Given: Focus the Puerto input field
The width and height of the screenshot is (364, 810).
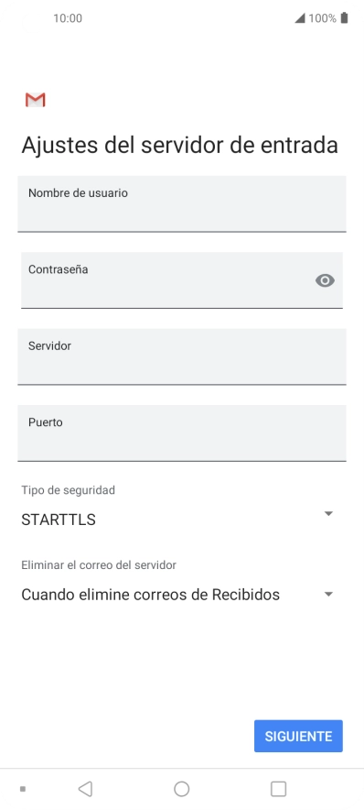Looking at the screenshot, I should tap(181, 432).
